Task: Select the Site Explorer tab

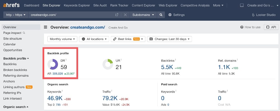Action: tap(52, 5)
